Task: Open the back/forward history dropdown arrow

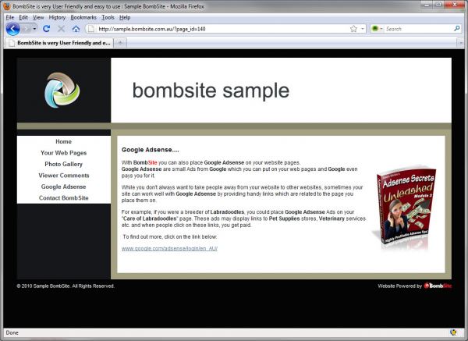Action: pos(34,29)
